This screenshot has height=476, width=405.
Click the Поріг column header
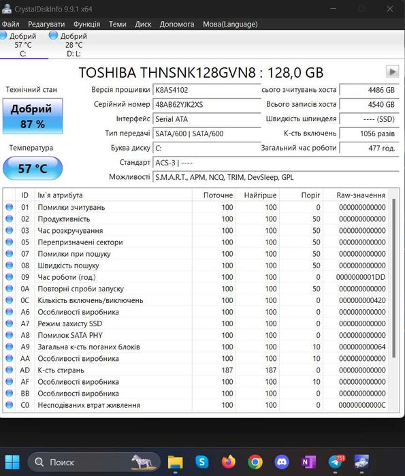click(x=302, y=195)
